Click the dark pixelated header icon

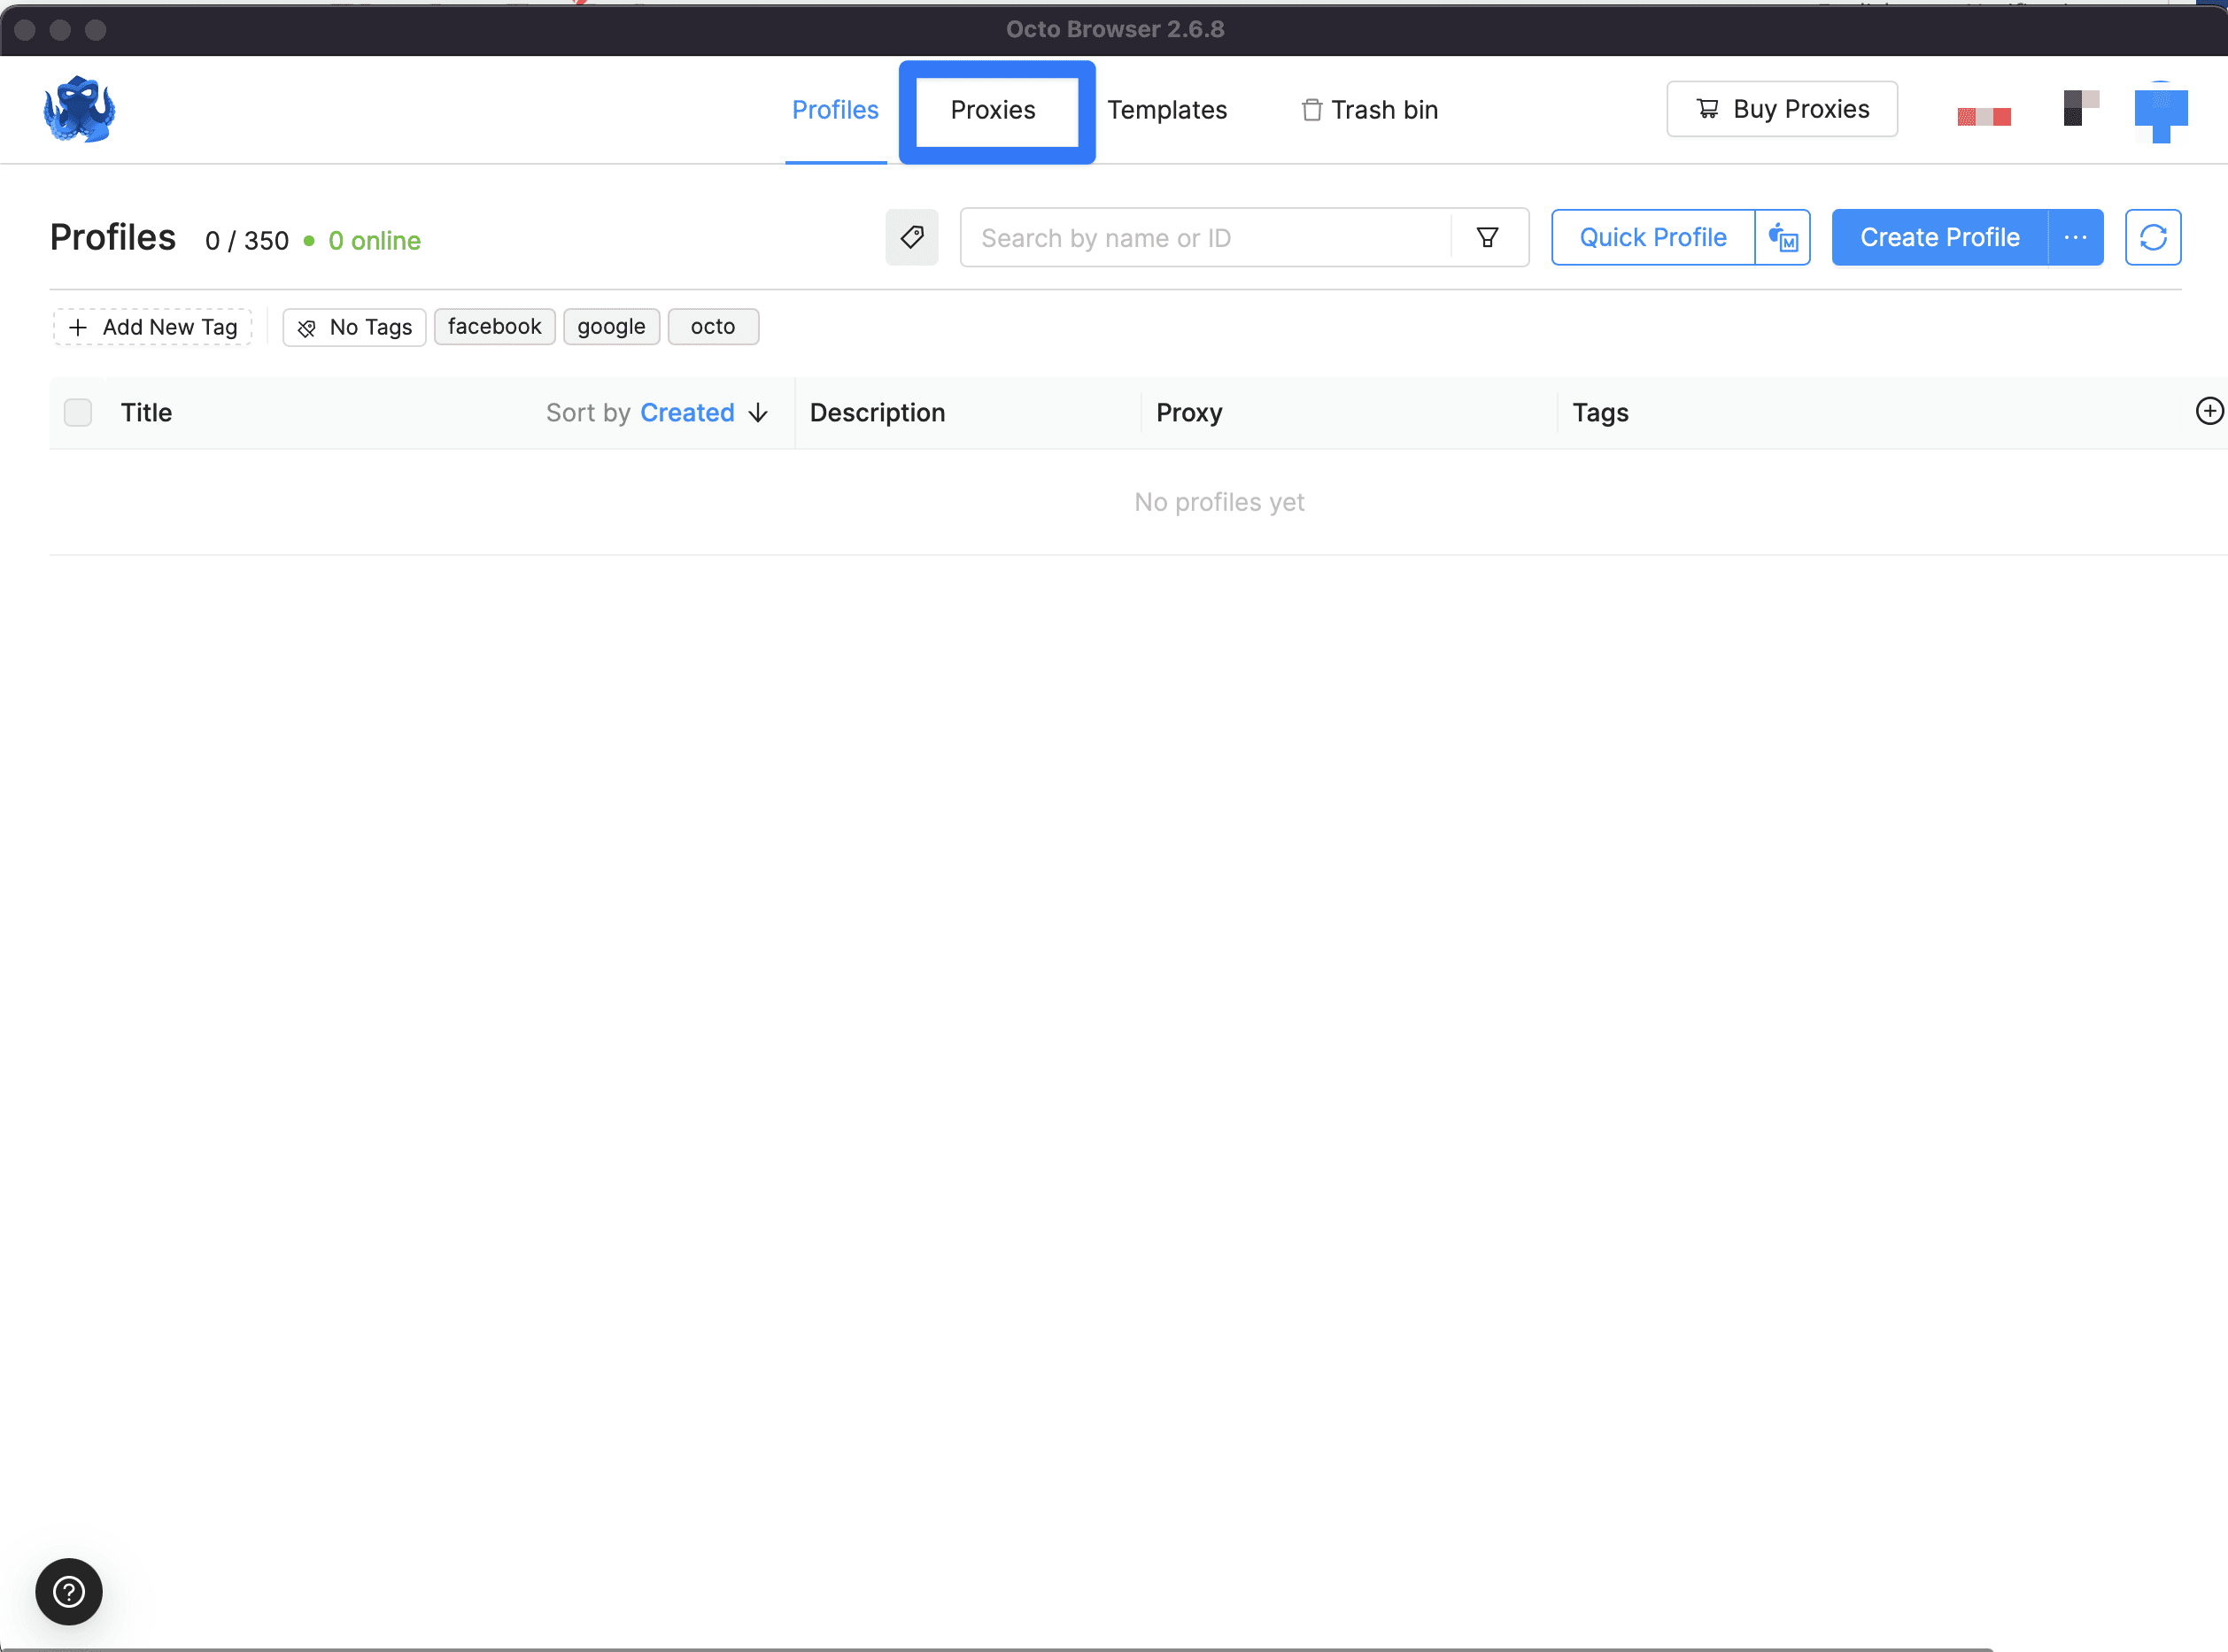coord(2080,108)
